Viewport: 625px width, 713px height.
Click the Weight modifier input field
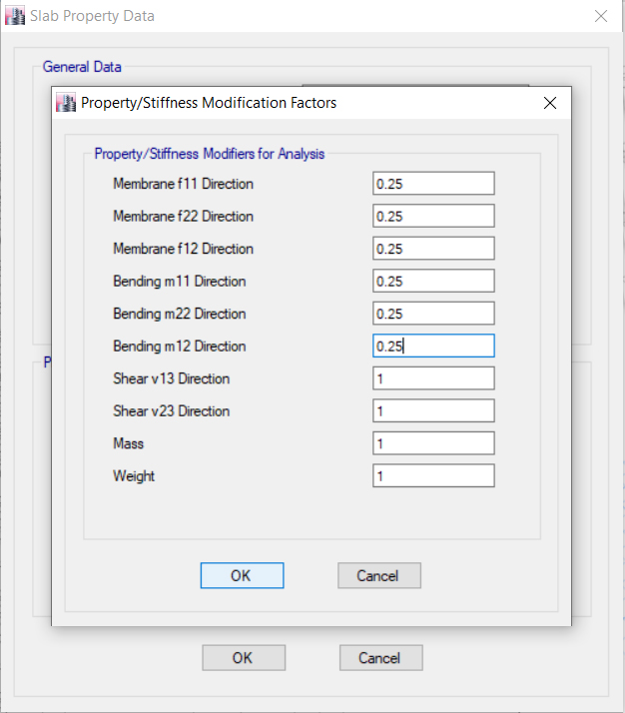433,476
